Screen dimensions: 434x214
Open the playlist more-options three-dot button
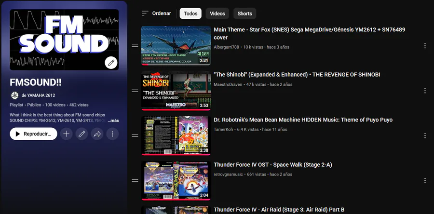click(112, 134)
